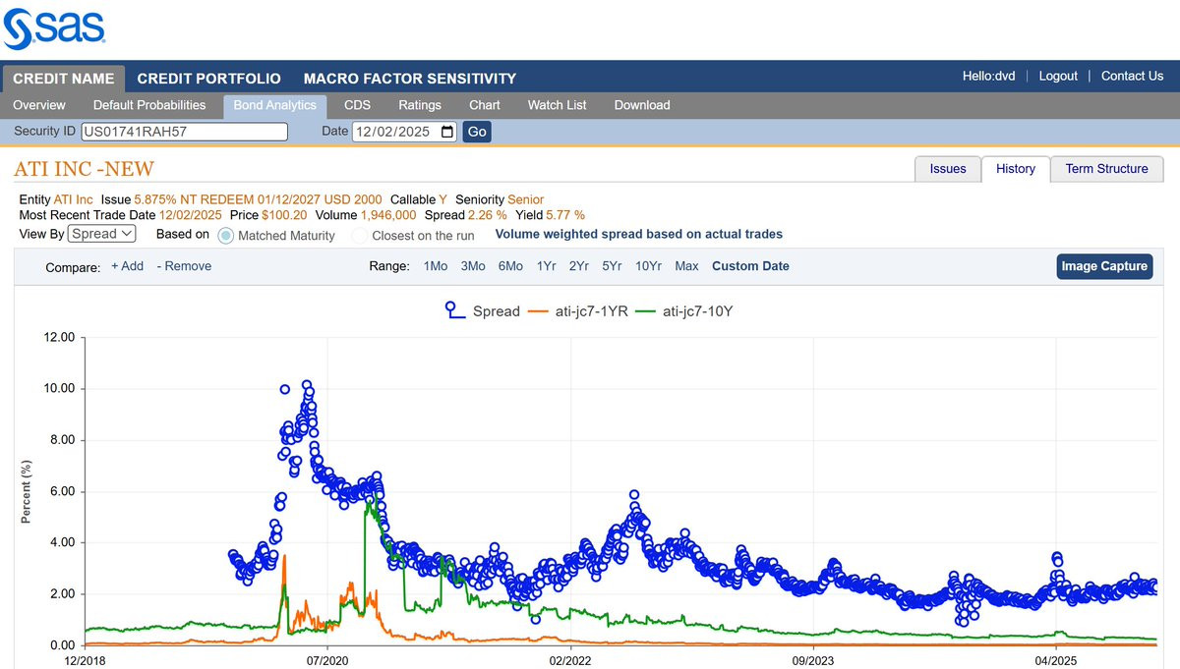Set range to 5Yr
Screen dimensions: 1180x669
(613, 266)
